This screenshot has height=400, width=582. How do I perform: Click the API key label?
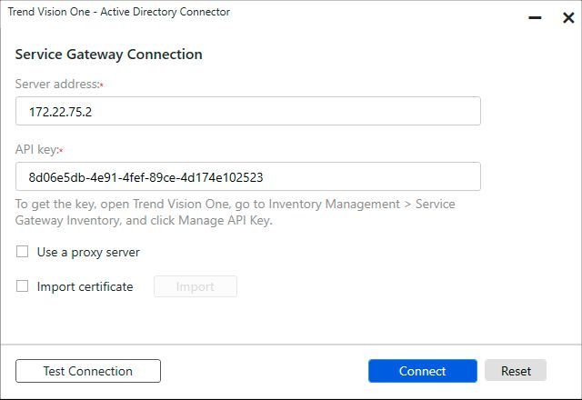click(x=39, y=149)
